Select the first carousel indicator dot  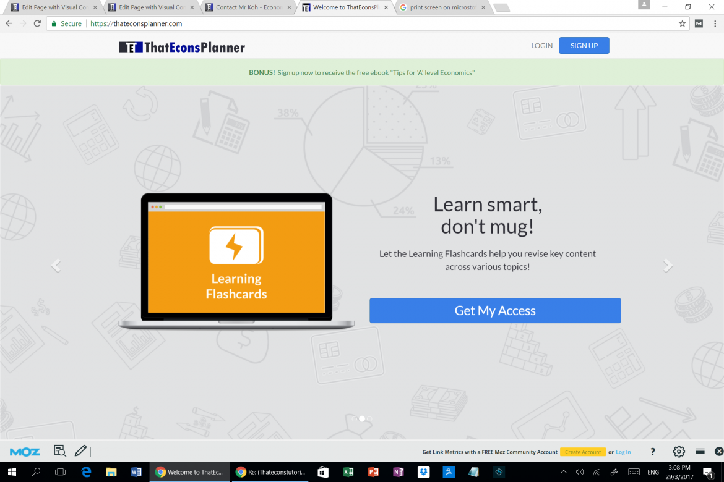(354, 419)
